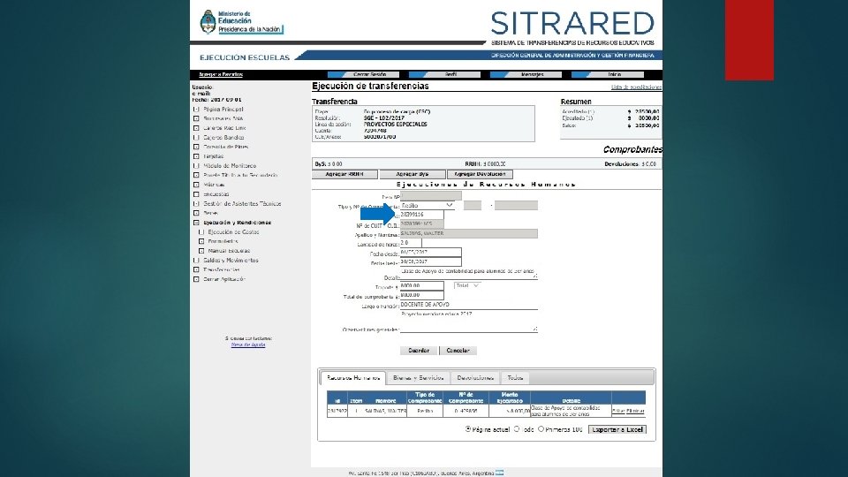Expand Gestión de Asistentes Técnicos node
Screen dimensions: 848x477
[x=196, y=204]
